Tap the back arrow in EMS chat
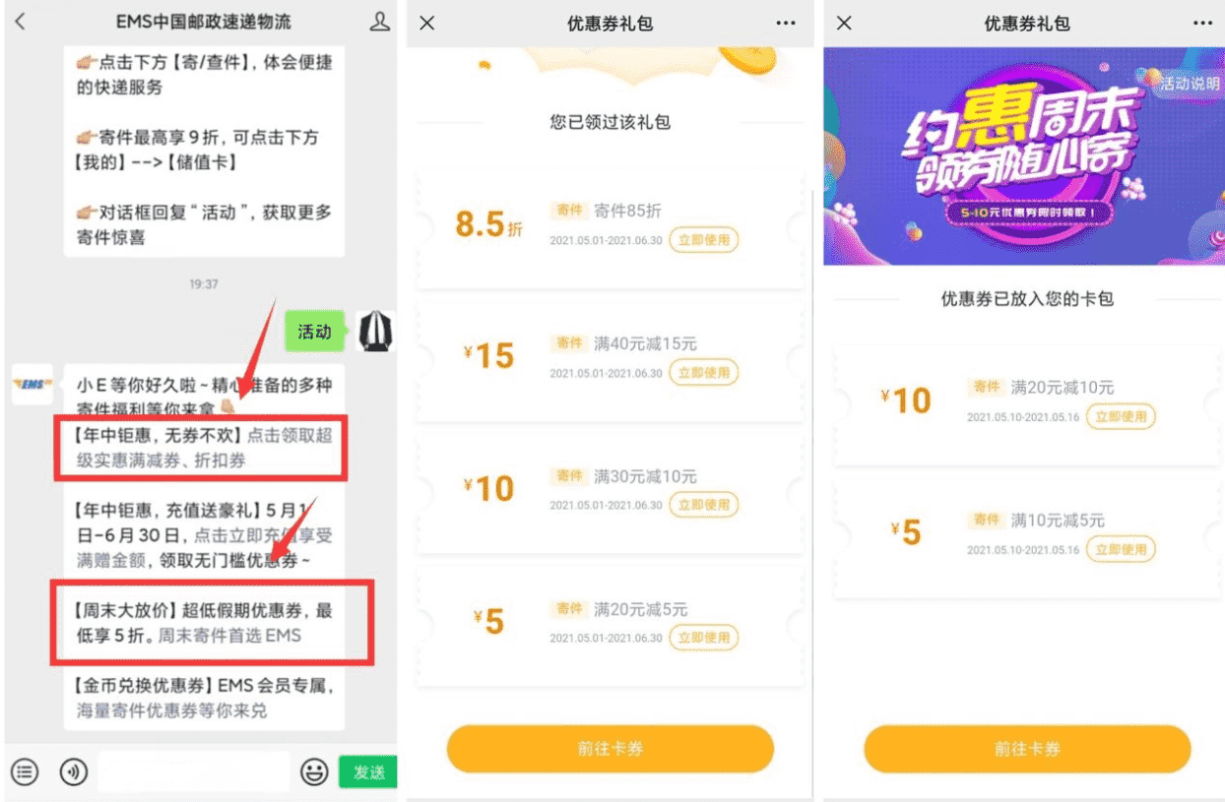The height and width of the screenshot is (802, 1225). tap(20, 22)
